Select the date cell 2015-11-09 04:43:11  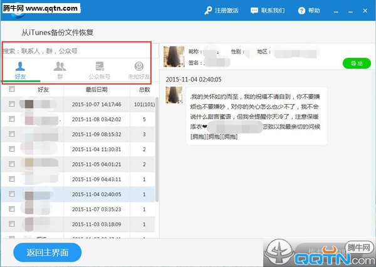pyautogui.click(x=97, y=179)
